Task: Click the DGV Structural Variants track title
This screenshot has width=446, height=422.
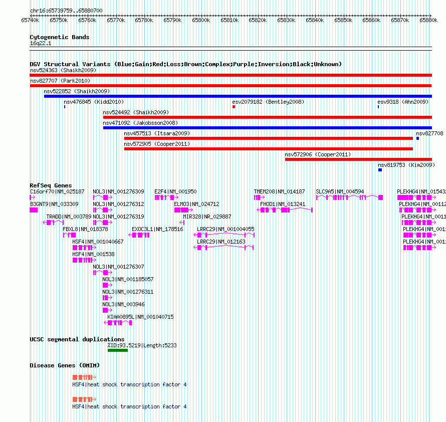Action: 185,64
